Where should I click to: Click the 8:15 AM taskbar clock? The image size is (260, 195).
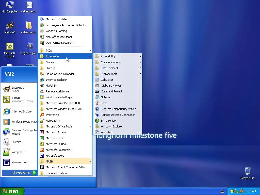click(x=251, y=191)
